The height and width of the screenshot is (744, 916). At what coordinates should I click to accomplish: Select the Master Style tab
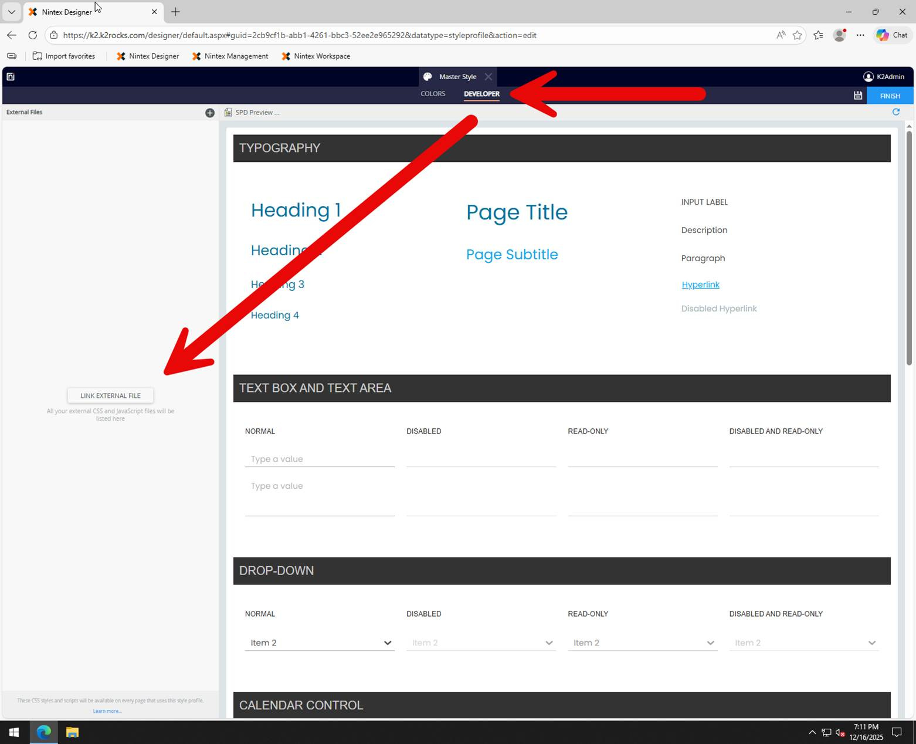[457, 76]
